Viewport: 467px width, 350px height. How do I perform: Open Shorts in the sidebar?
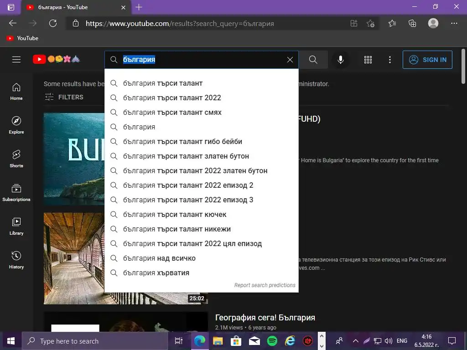(x=16, y=159)
